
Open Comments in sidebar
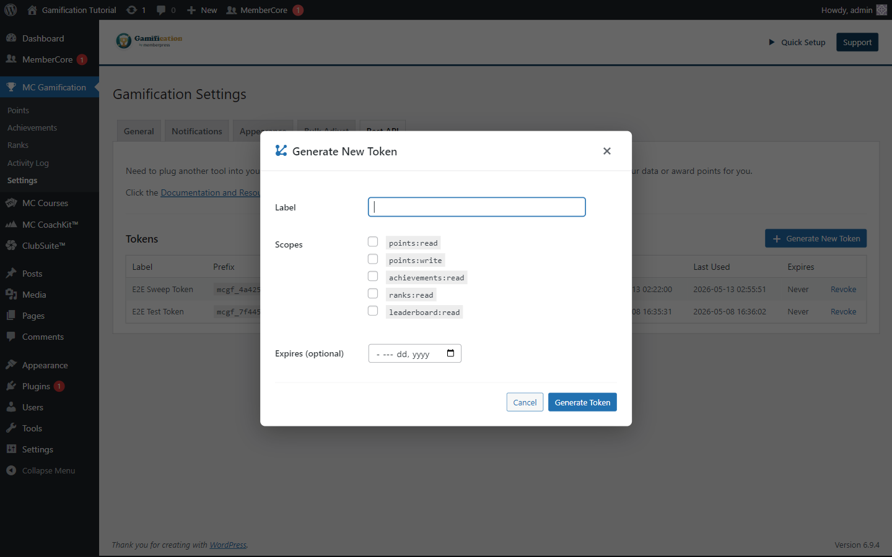(x=50, y=337)
